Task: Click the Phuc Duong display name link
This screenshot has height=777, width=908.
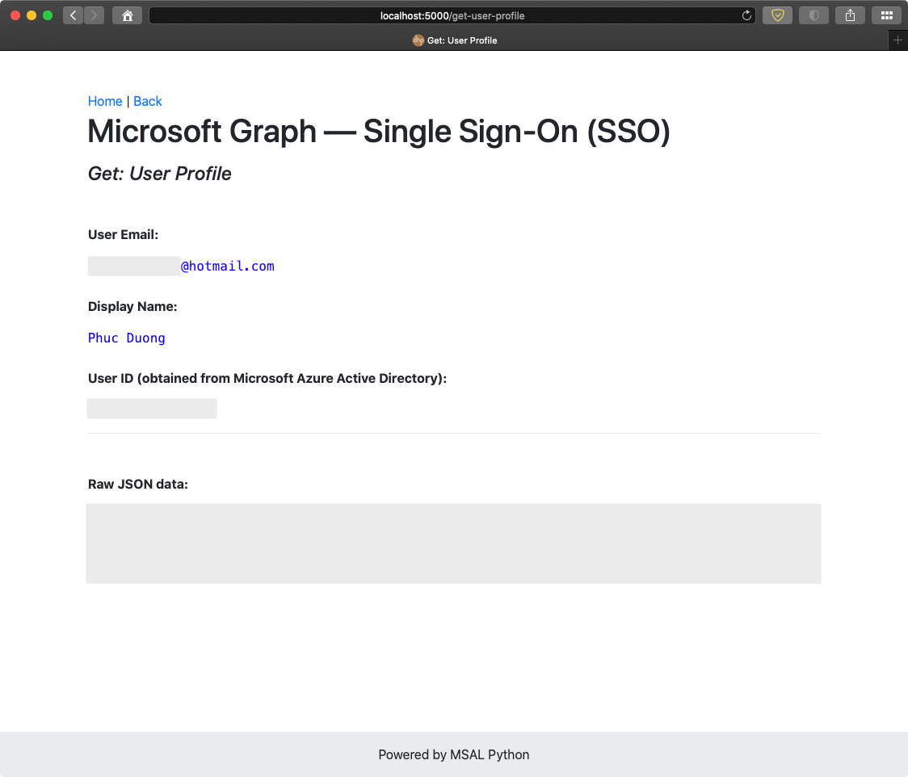Action: pos(127,338)
